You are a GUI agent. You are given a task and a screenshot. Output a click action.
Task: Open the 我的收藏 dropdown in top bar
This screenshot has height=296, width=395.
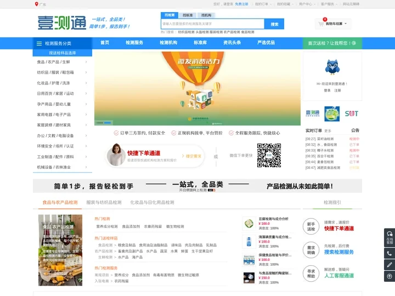click(x=285, y=4)
